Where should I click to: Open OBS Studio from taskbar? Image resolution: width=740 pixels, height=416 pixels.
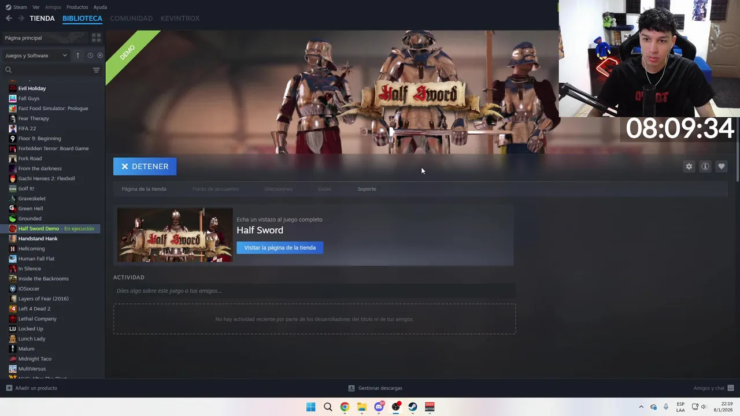pos(395,407)
